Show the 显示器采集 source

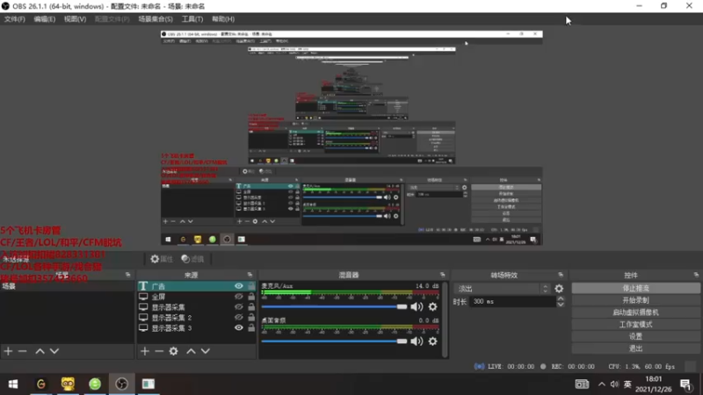click(238, 306)
